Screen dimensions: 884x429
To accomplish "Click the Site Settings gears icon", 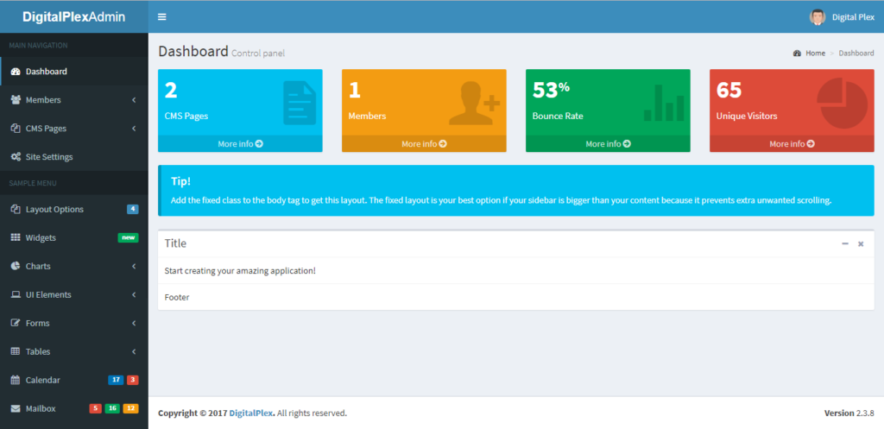I will pos(16,157).
